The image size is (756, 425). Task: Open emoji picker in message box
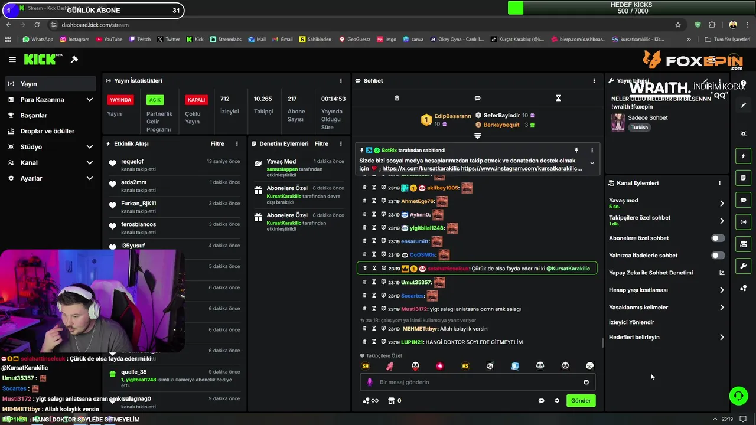point(586,382)
